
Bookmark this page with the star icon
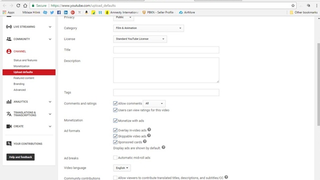pyautogui.click(x=293, y=5)
